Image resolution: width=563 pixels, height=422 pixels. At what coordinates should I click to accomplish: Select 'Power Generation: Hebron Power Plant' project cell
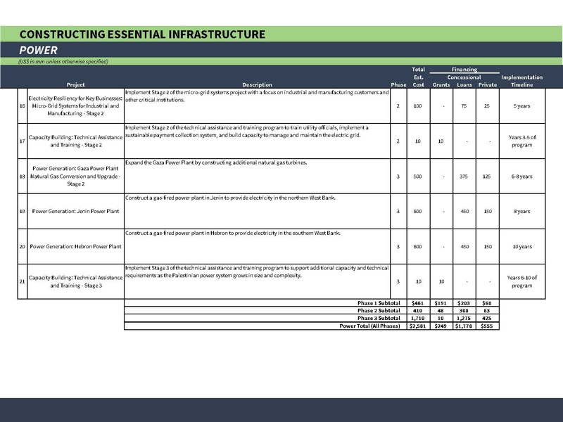click(75, 246)
